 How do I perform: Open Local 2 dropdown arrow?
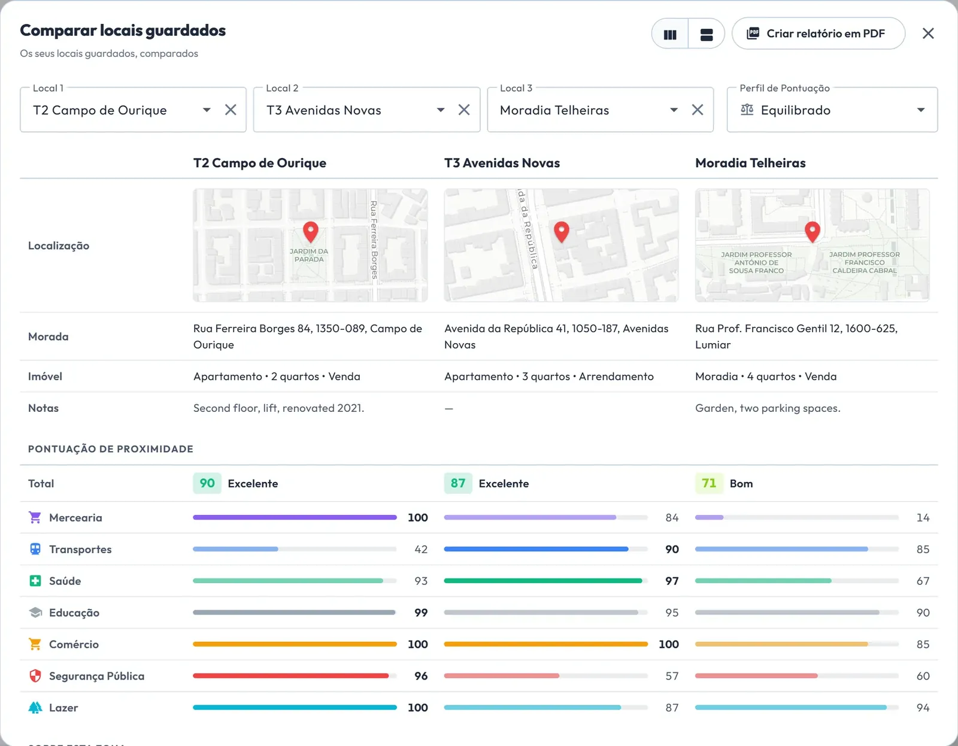pyautogui.click(x=441, y=110)
